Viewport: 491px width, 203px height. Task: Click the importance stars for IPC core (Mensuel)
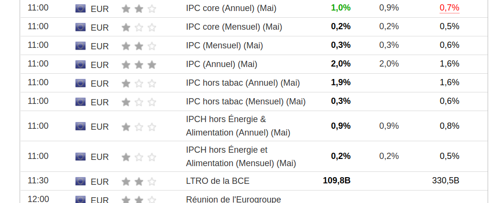(x=139, y=27)
